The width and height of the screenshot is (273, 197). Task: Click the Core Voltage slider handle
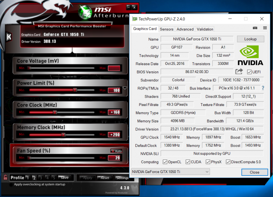point(30,68)
